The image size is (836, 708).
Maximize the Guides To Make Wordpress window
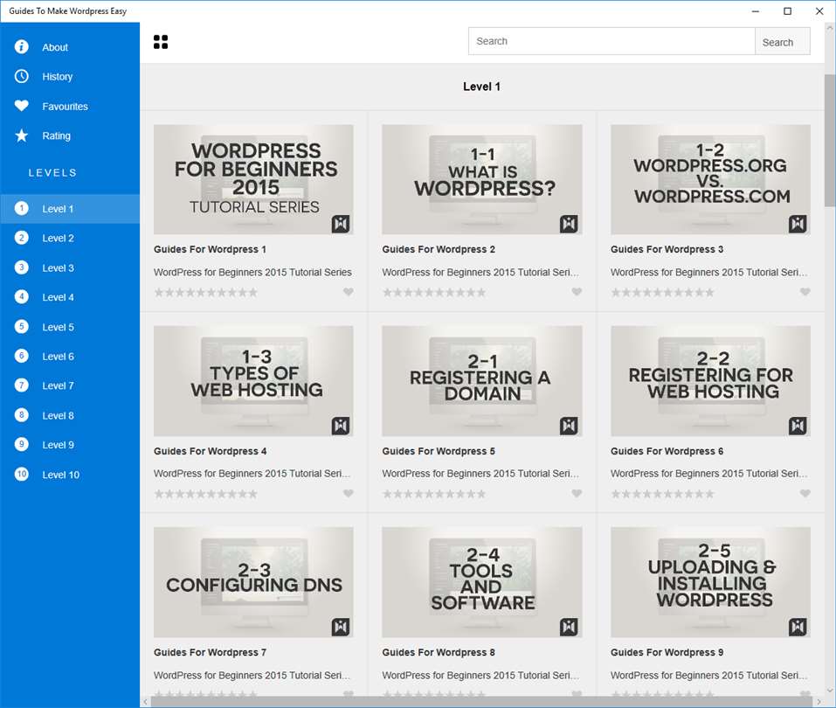787,11
